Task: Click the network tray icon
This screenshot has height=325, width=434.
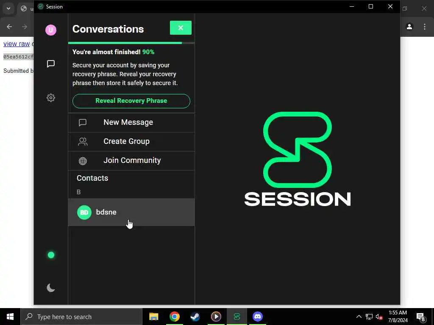Action: (369, 317)
